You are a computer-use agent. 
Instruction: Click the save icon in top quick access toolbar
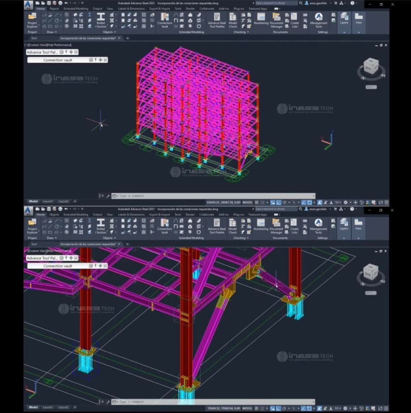pyautogui.click(x=49, y=3)
